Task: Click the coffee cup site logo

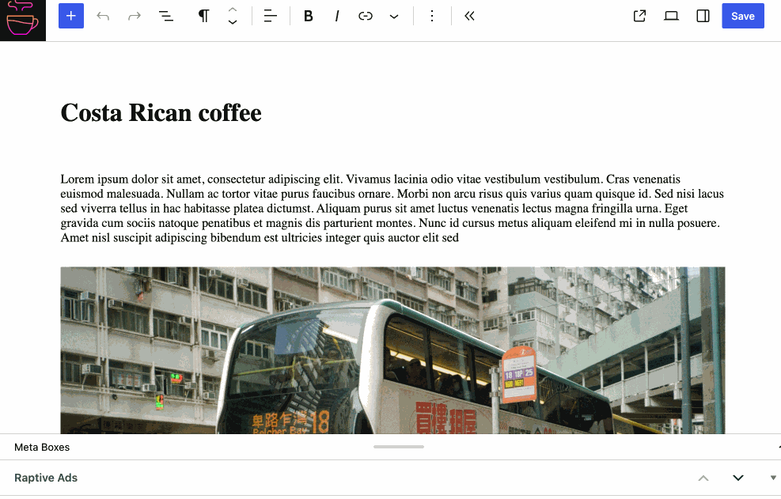Action: point(22,20)
